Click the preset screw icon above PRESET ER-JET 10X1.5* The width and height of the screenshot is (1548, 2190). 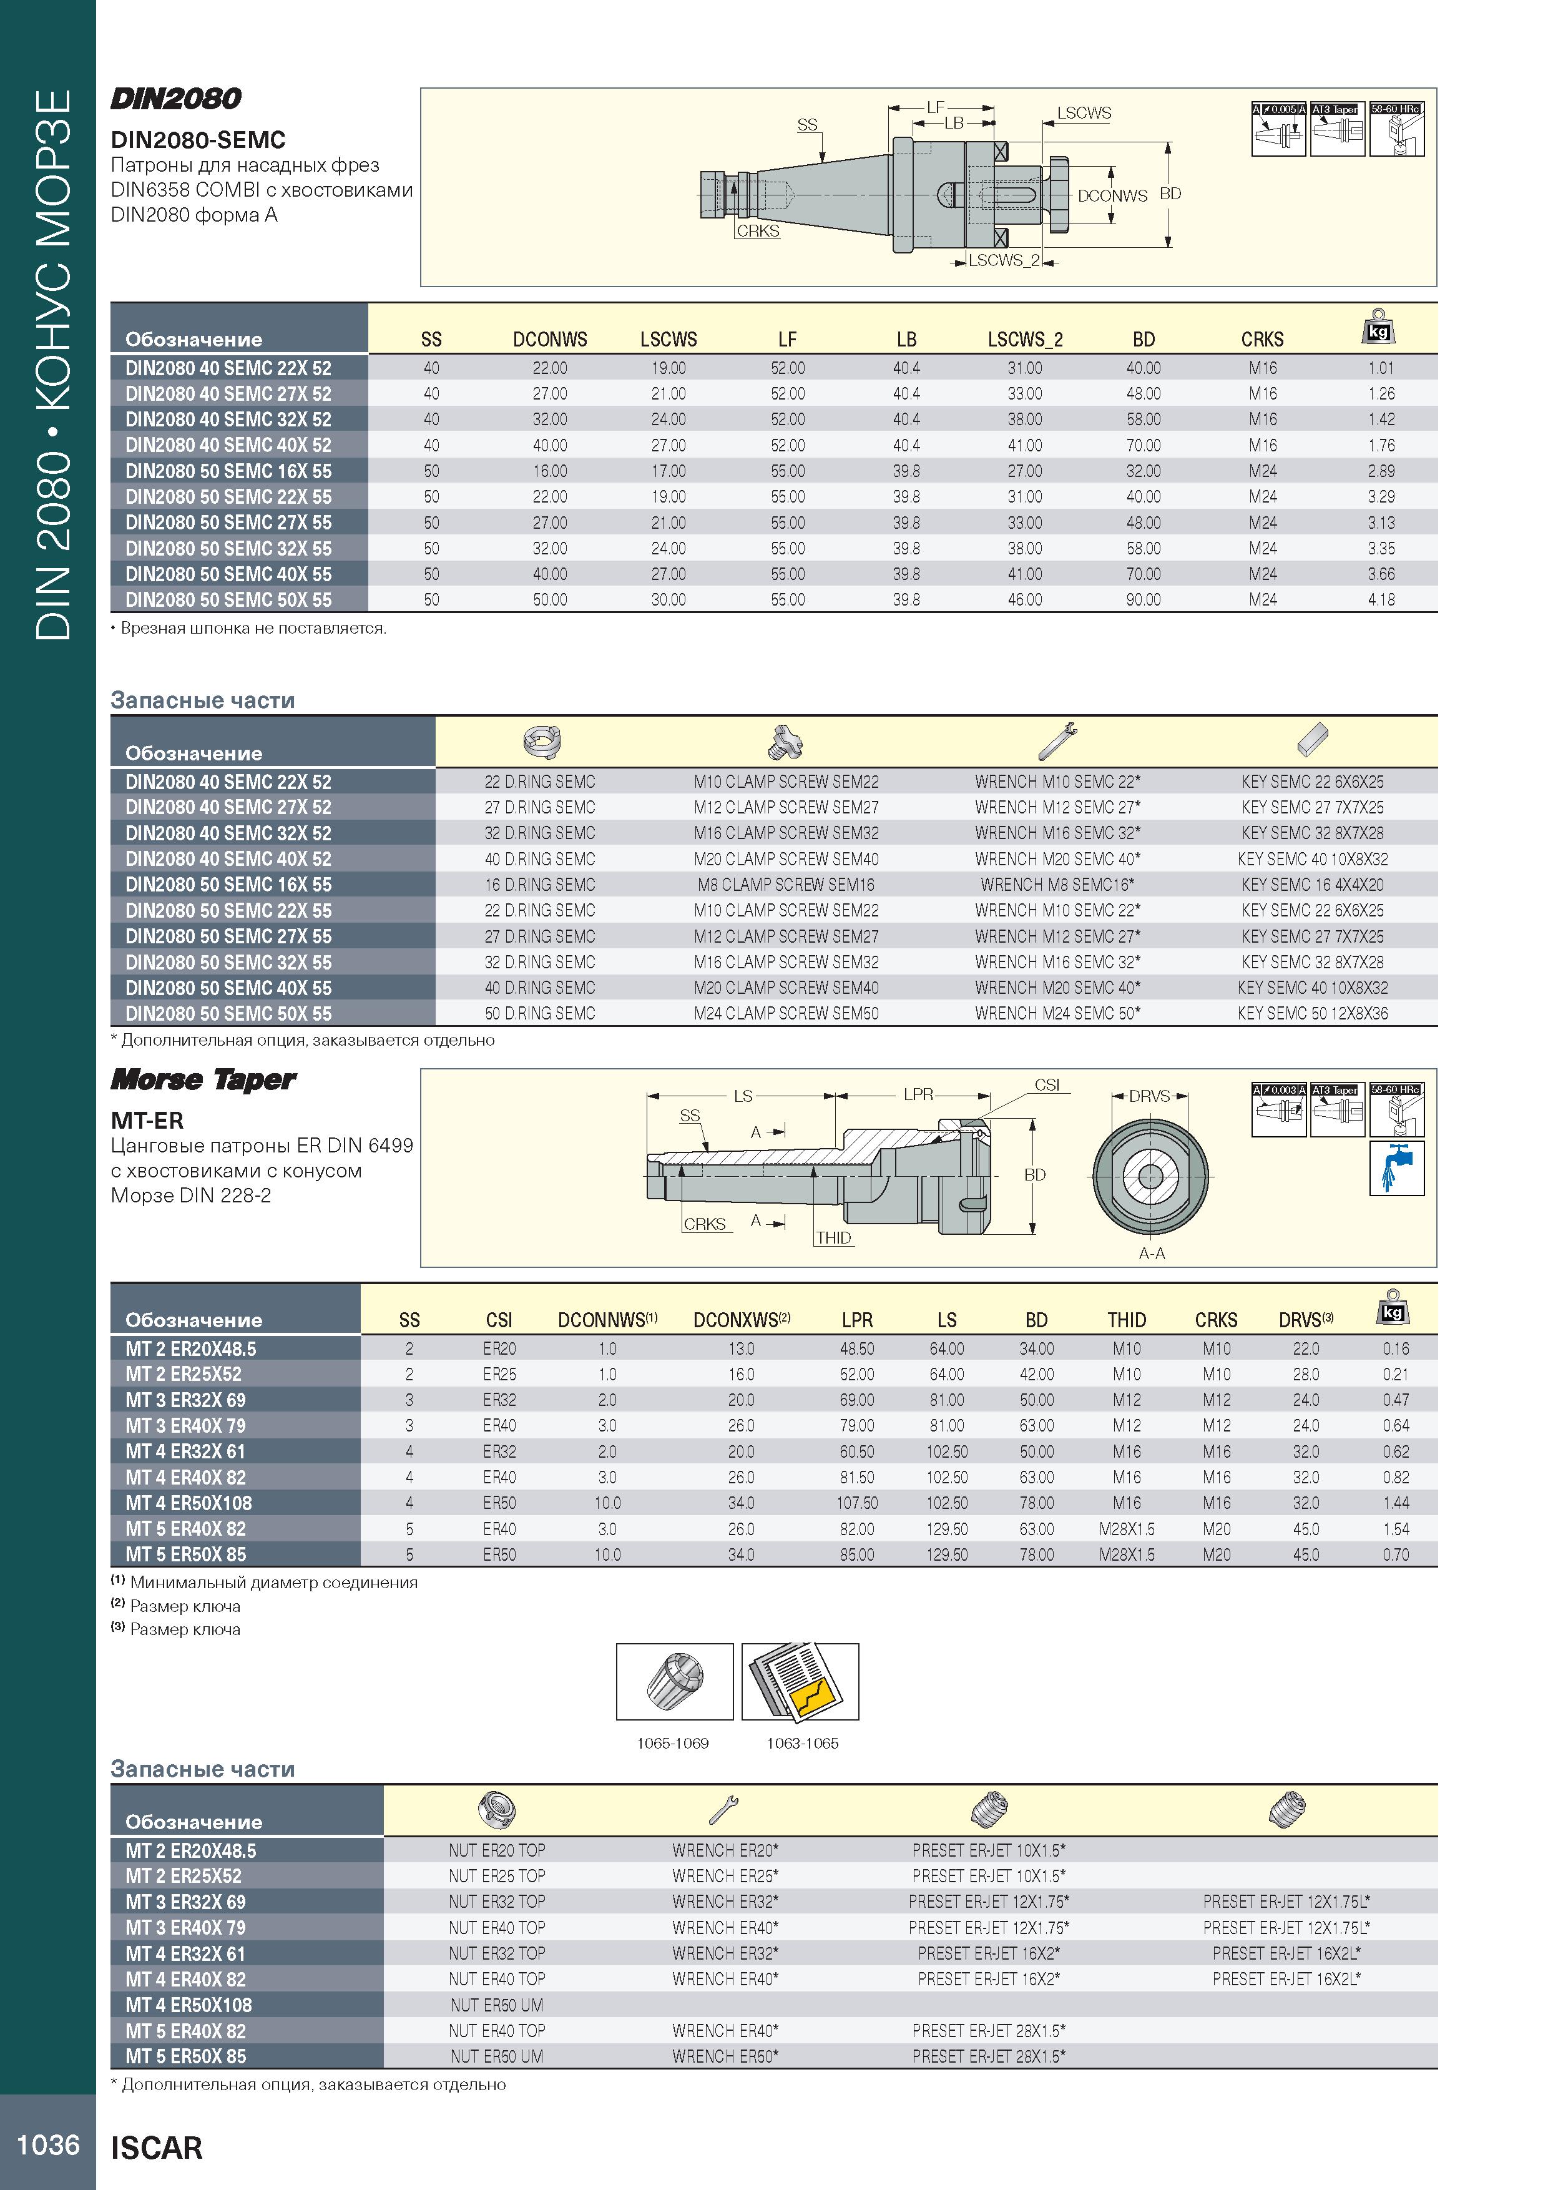(989, 1809)
